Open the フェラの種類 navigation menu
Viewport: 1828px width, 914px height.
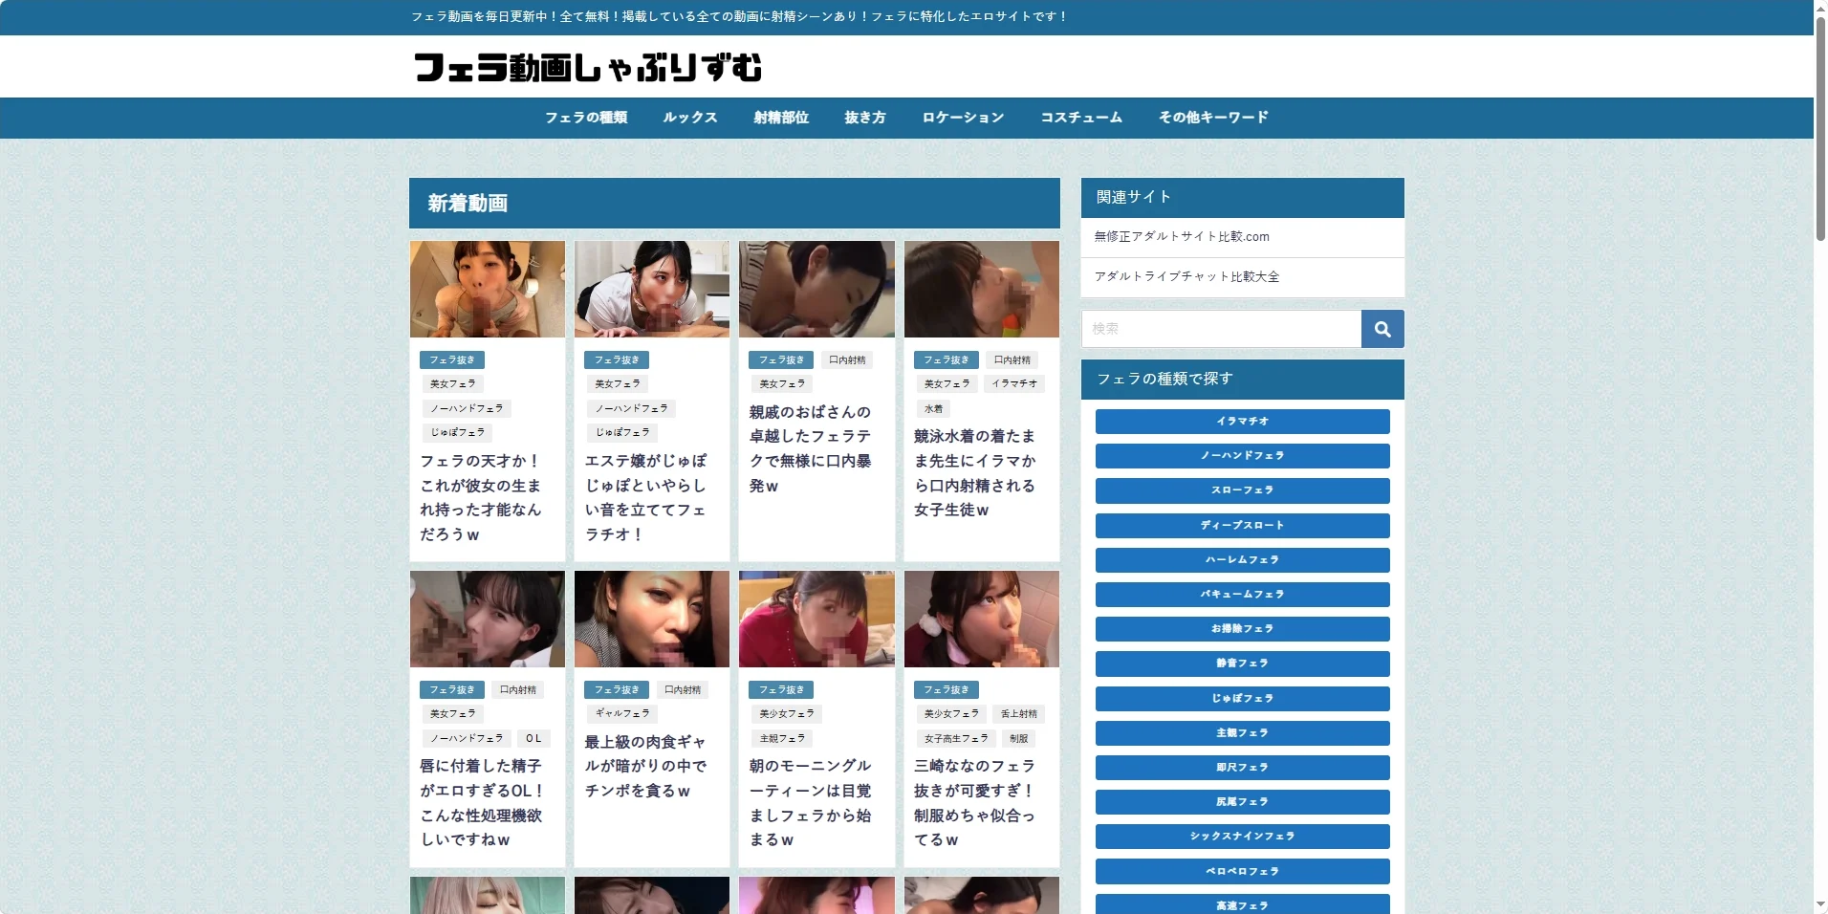coord(586,118)
